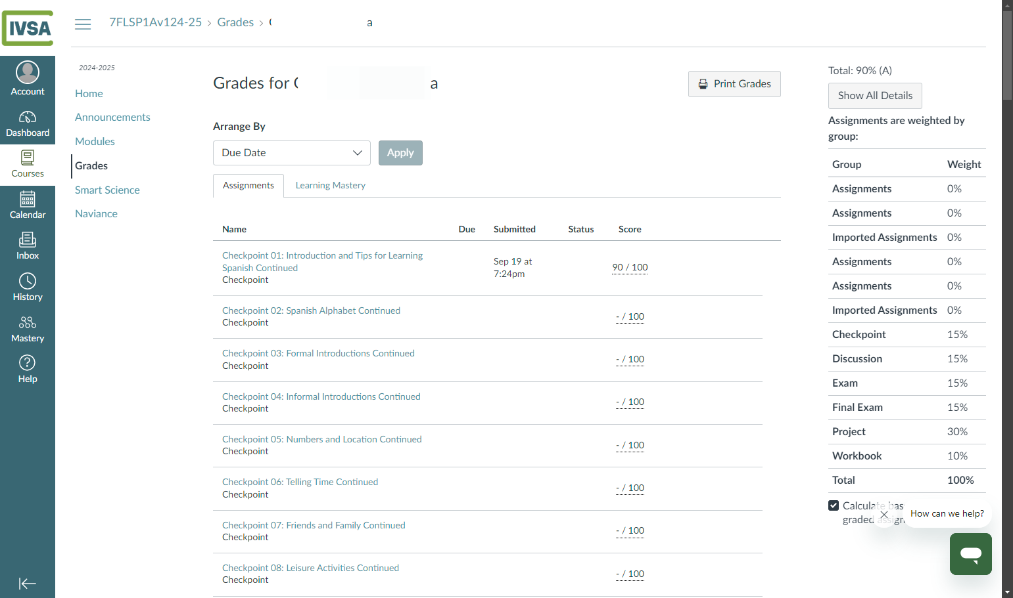Open the Help question mark icon

click(28, 362)
